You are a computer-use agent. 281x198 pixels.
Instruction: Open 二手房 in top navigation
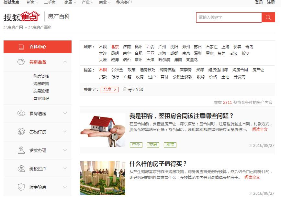tap(50, 2)
